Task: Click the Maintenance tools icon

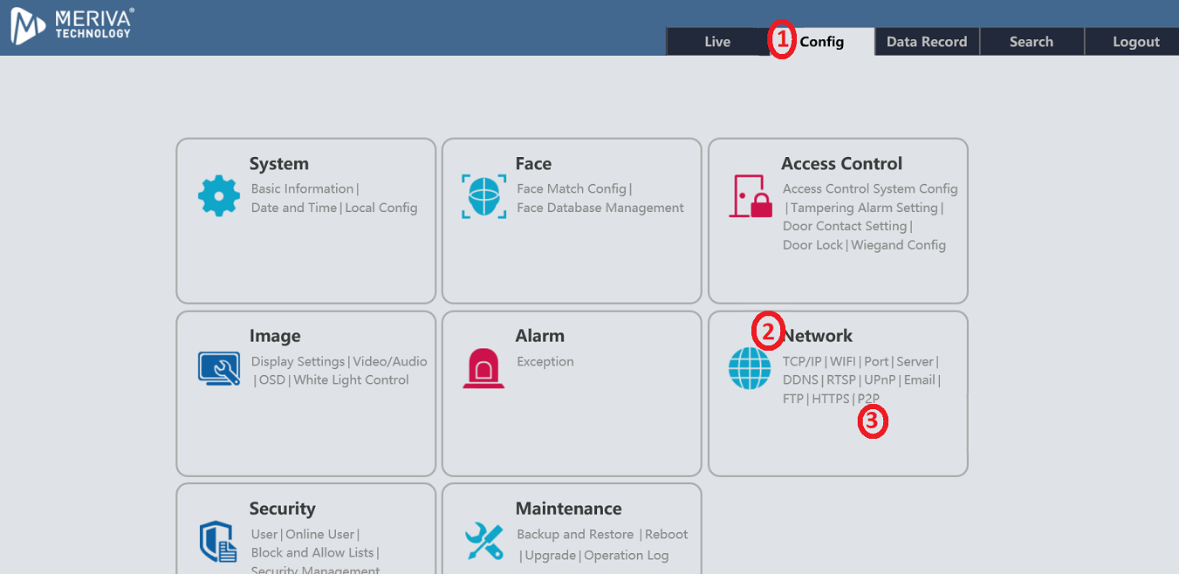Action: pyautogui.click(x=483, y=541)
